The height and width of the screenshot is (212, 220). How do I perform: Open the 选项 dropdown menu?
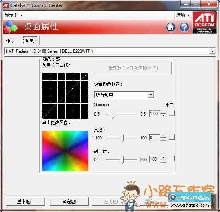click(183, 15)
